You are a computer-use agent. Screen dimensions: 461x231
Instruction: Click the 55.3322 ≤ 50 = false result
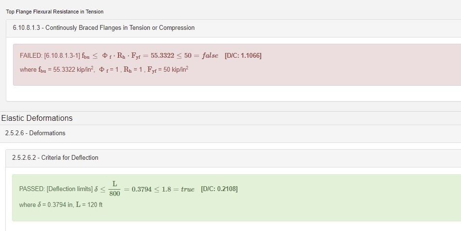point(184,56)
